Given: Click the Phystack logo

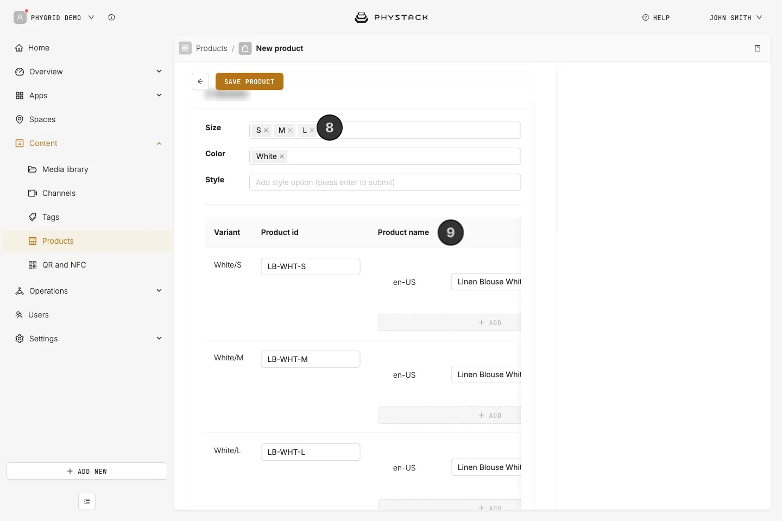Looking at the screenshot, I should 391,17.
